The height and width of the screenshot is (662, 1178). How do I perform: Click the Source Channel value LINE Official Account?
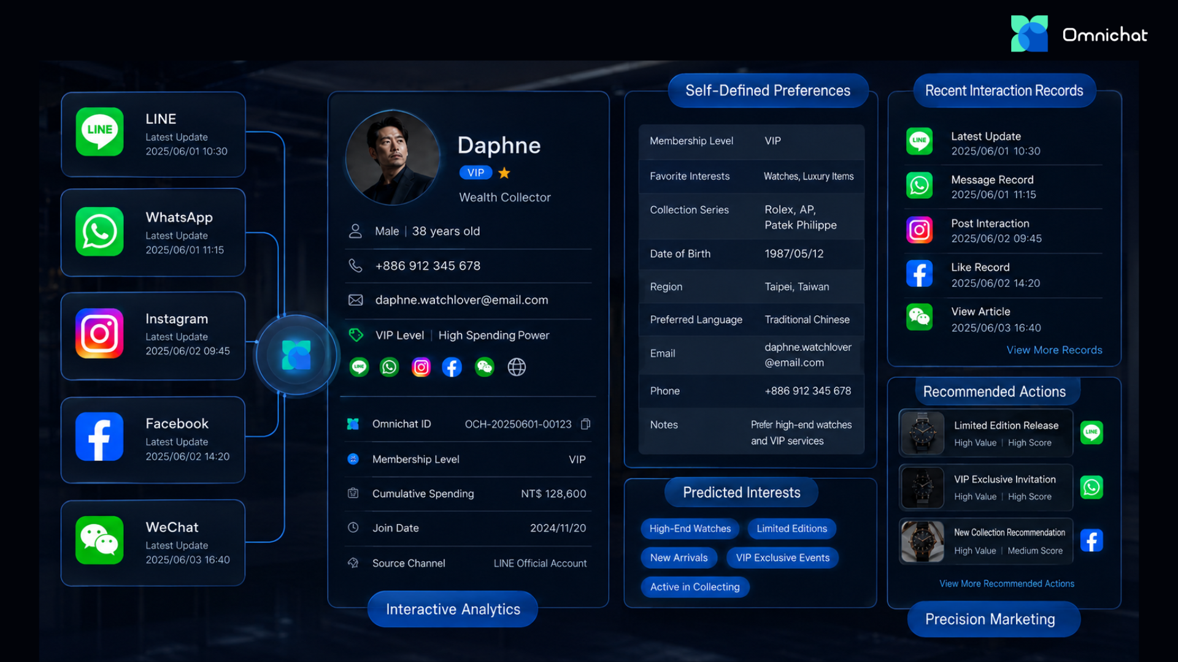pyautogui.click(x=540, y=563)
